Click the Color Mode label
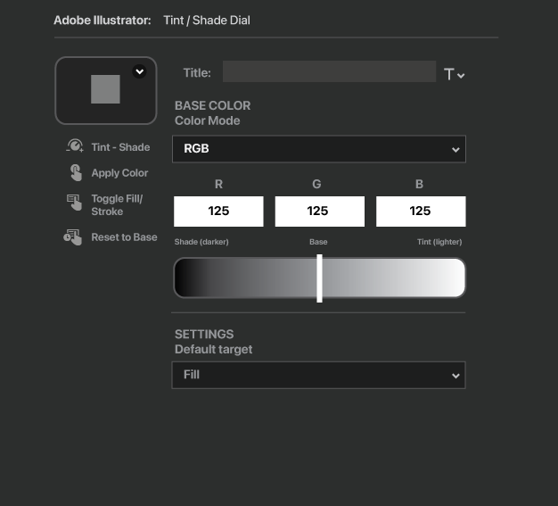The image size is (558, 506). (x=208, y=120)
